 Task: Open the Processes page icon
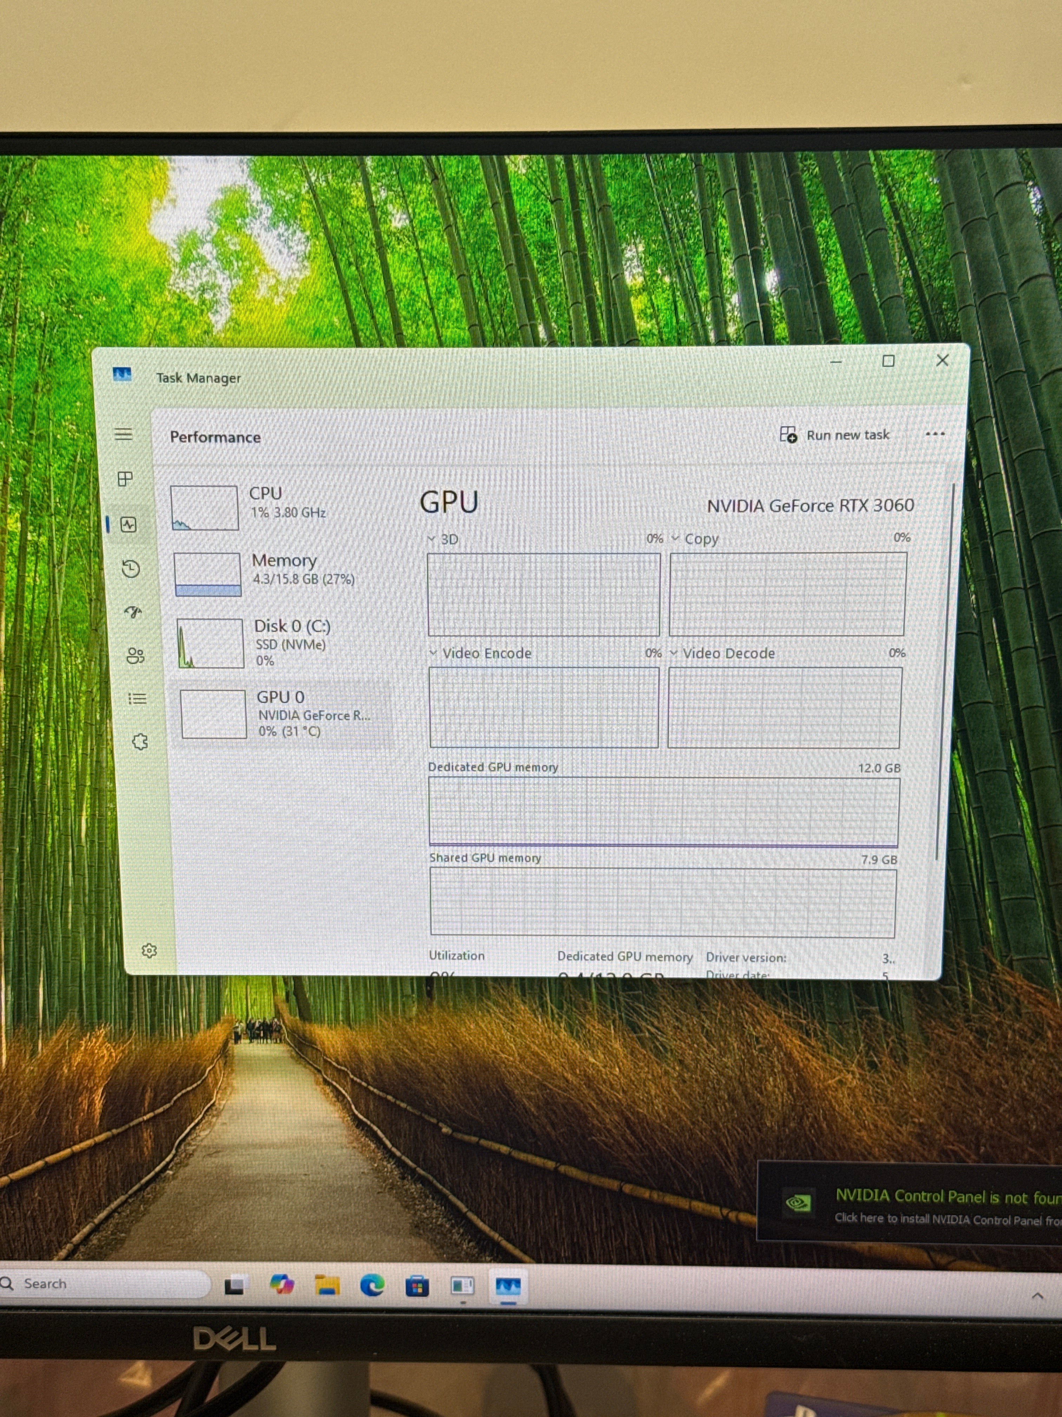(x=125, y=479)
